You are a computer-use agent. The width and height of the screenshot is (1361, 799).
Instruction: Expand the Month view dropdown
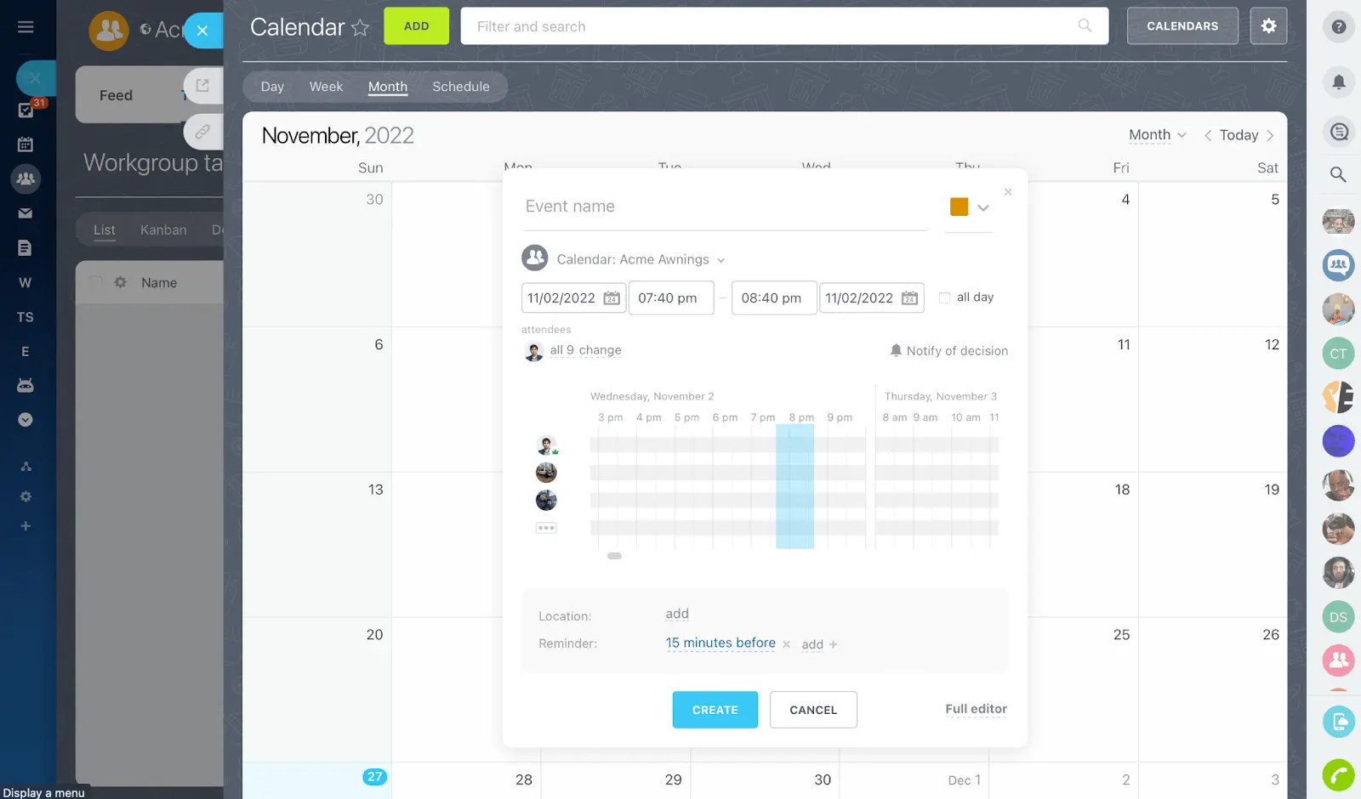1157,135
